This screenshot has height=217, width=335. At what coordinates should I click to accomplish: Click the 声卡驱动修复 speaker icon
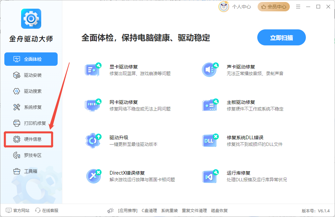[x=210, y=70]
